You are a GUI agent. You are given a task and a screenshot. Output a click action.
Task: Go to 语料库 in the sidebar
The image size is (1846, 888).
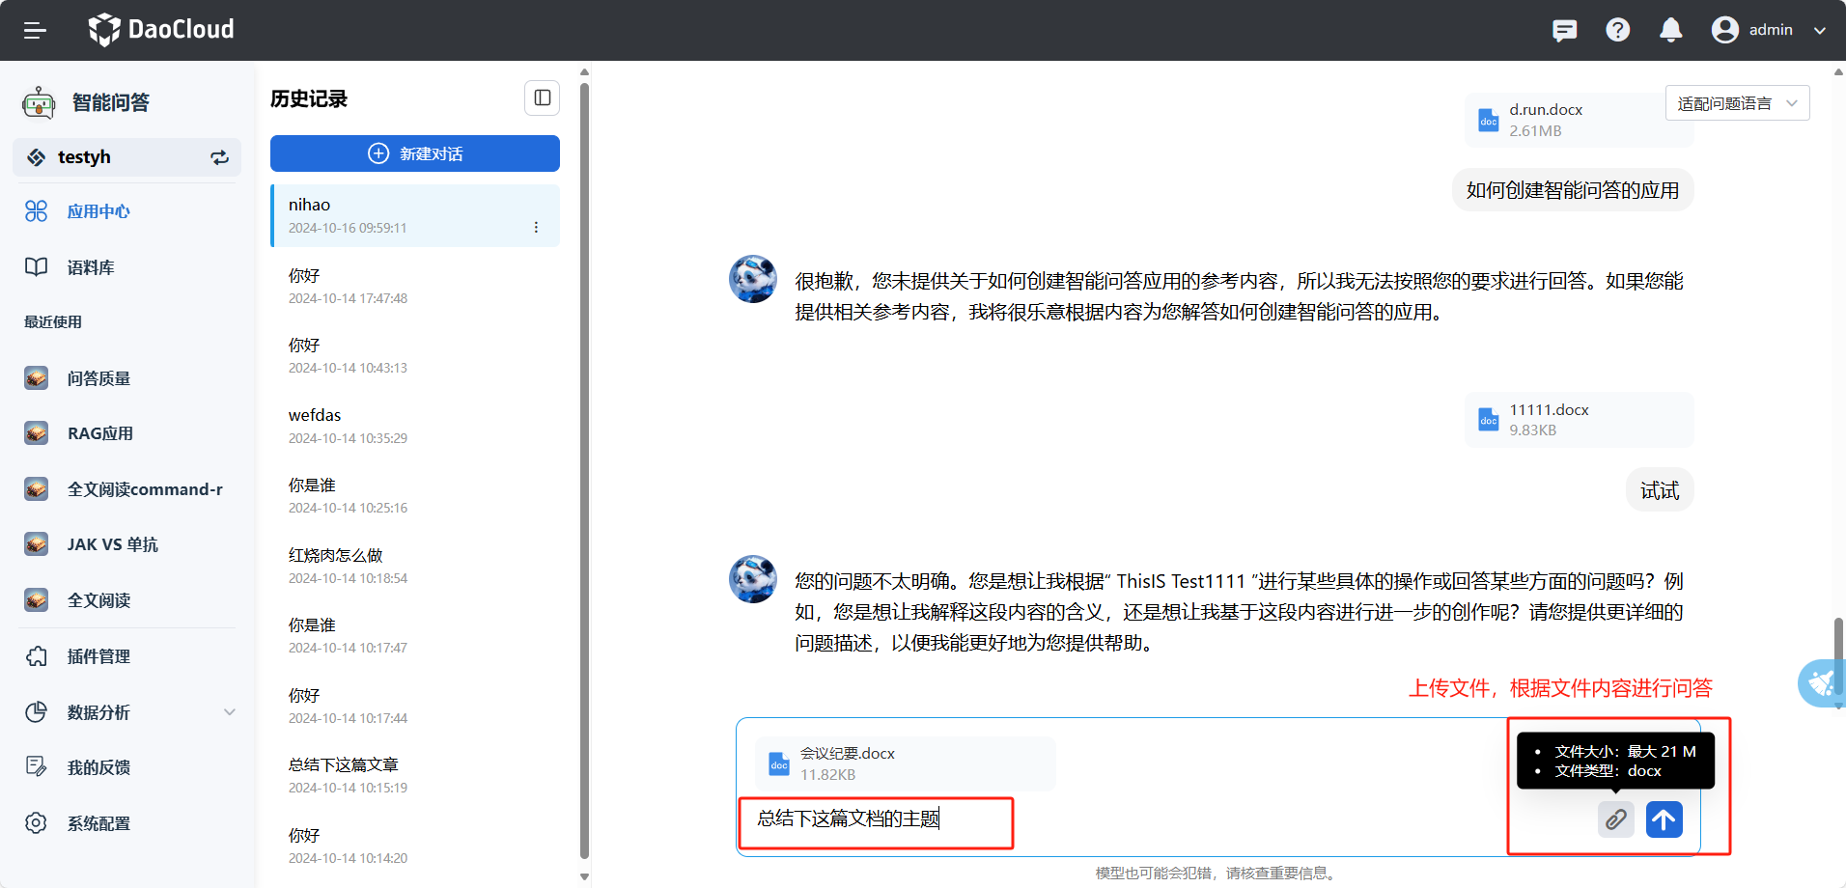tap(91, 267)
